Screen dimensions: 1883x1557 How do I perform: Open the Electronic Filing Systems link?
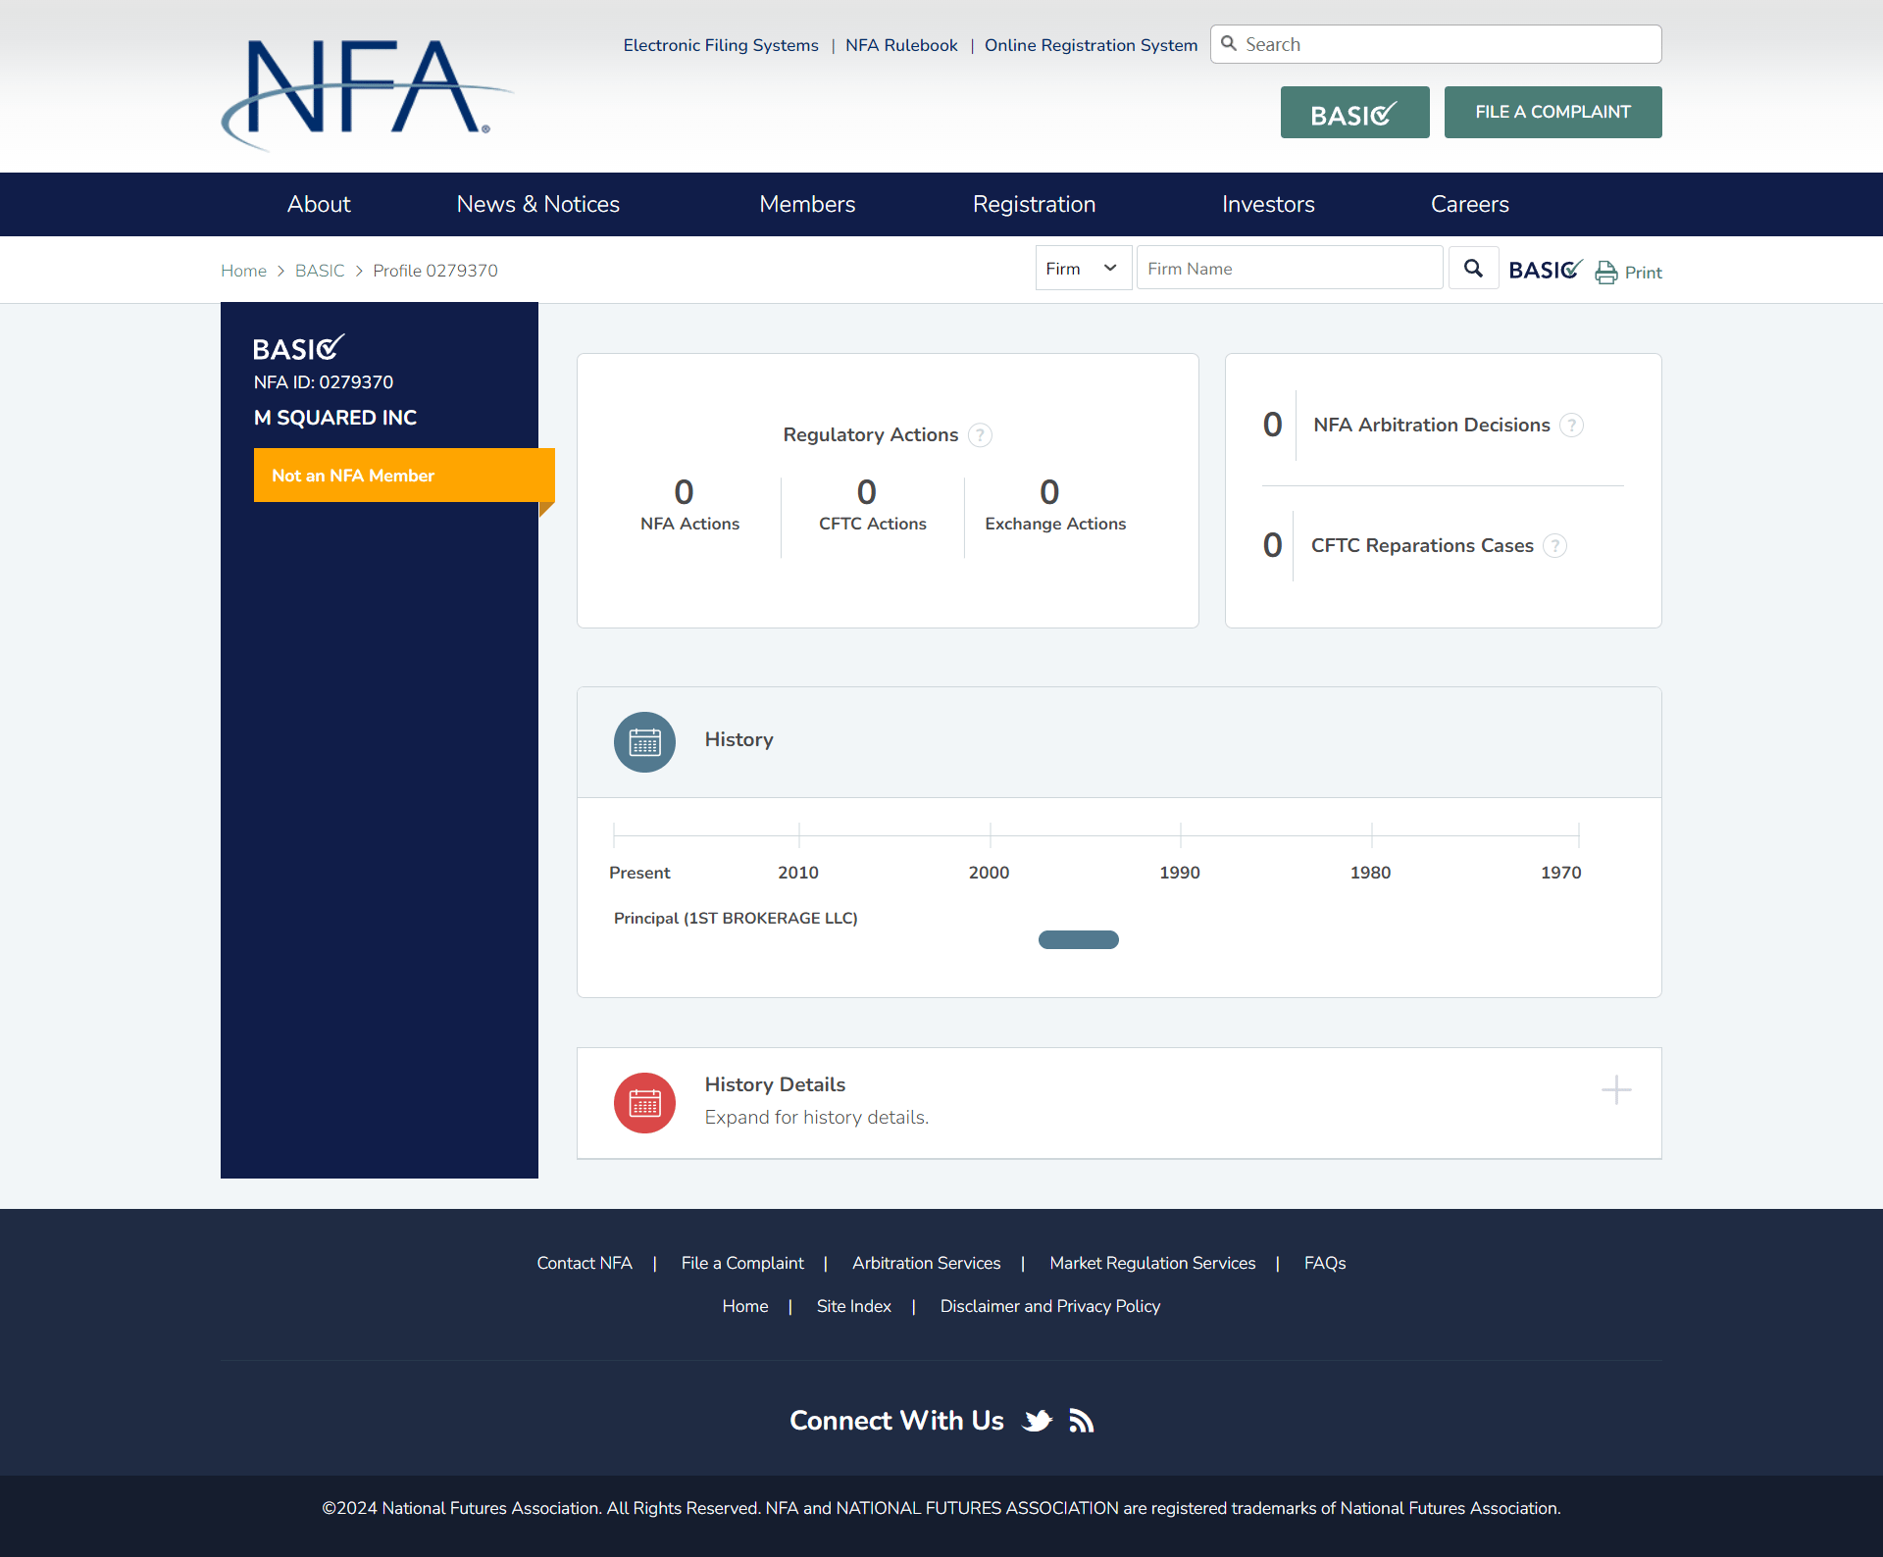(721, 45)
